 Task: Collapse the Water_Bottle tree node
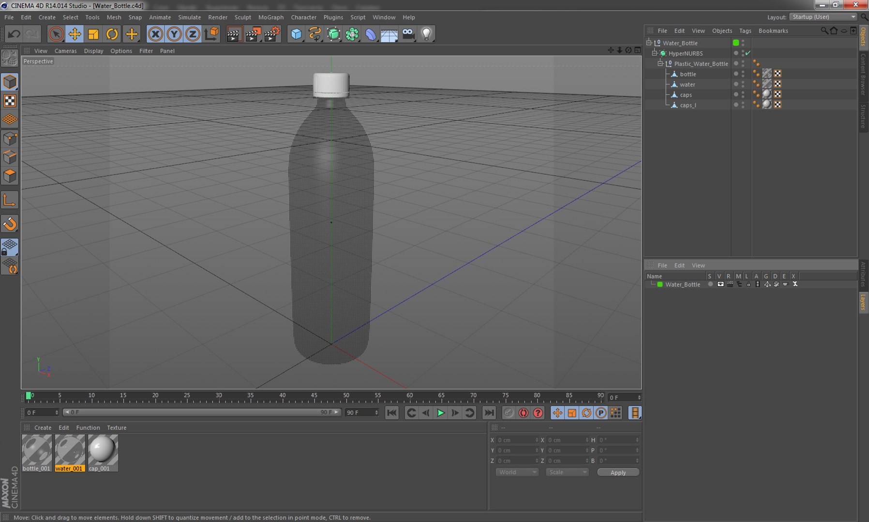click(x=649, y=43)
